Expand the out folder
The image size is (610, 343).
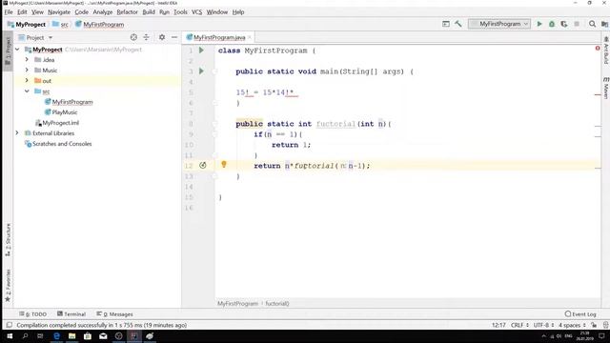[27, 80]
